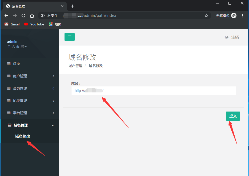Viewport: 249px width, 176px height.
Task: Open the 地图 bookmark
Action: [55, 24]
